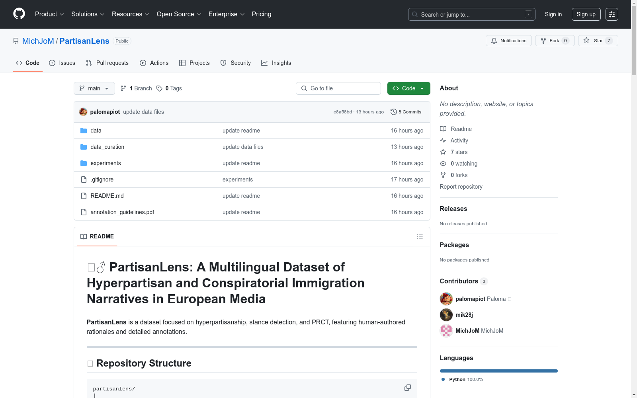Open the Actions tab
637x398 pixels.
[x=154, y=63]
